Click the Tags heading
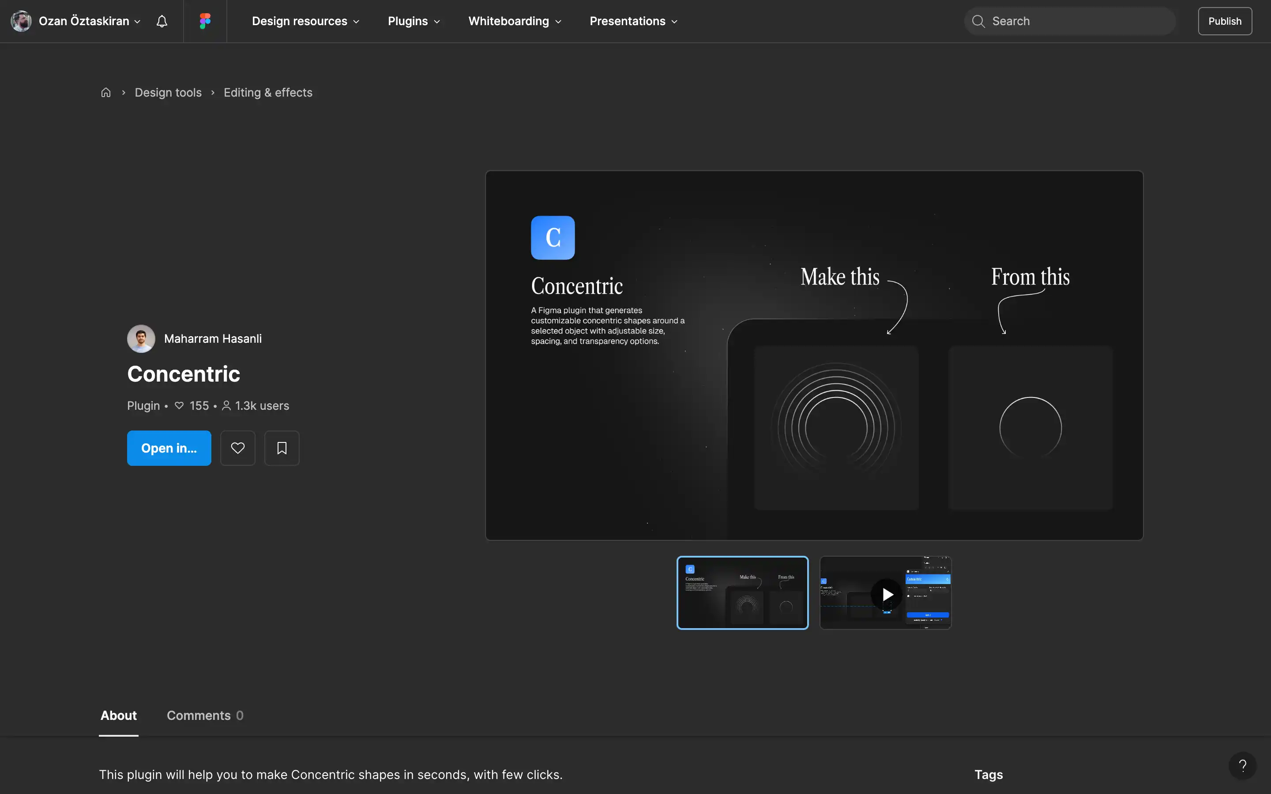The image size is (1271, 794). pyautogui.click(x=989, y=775)
